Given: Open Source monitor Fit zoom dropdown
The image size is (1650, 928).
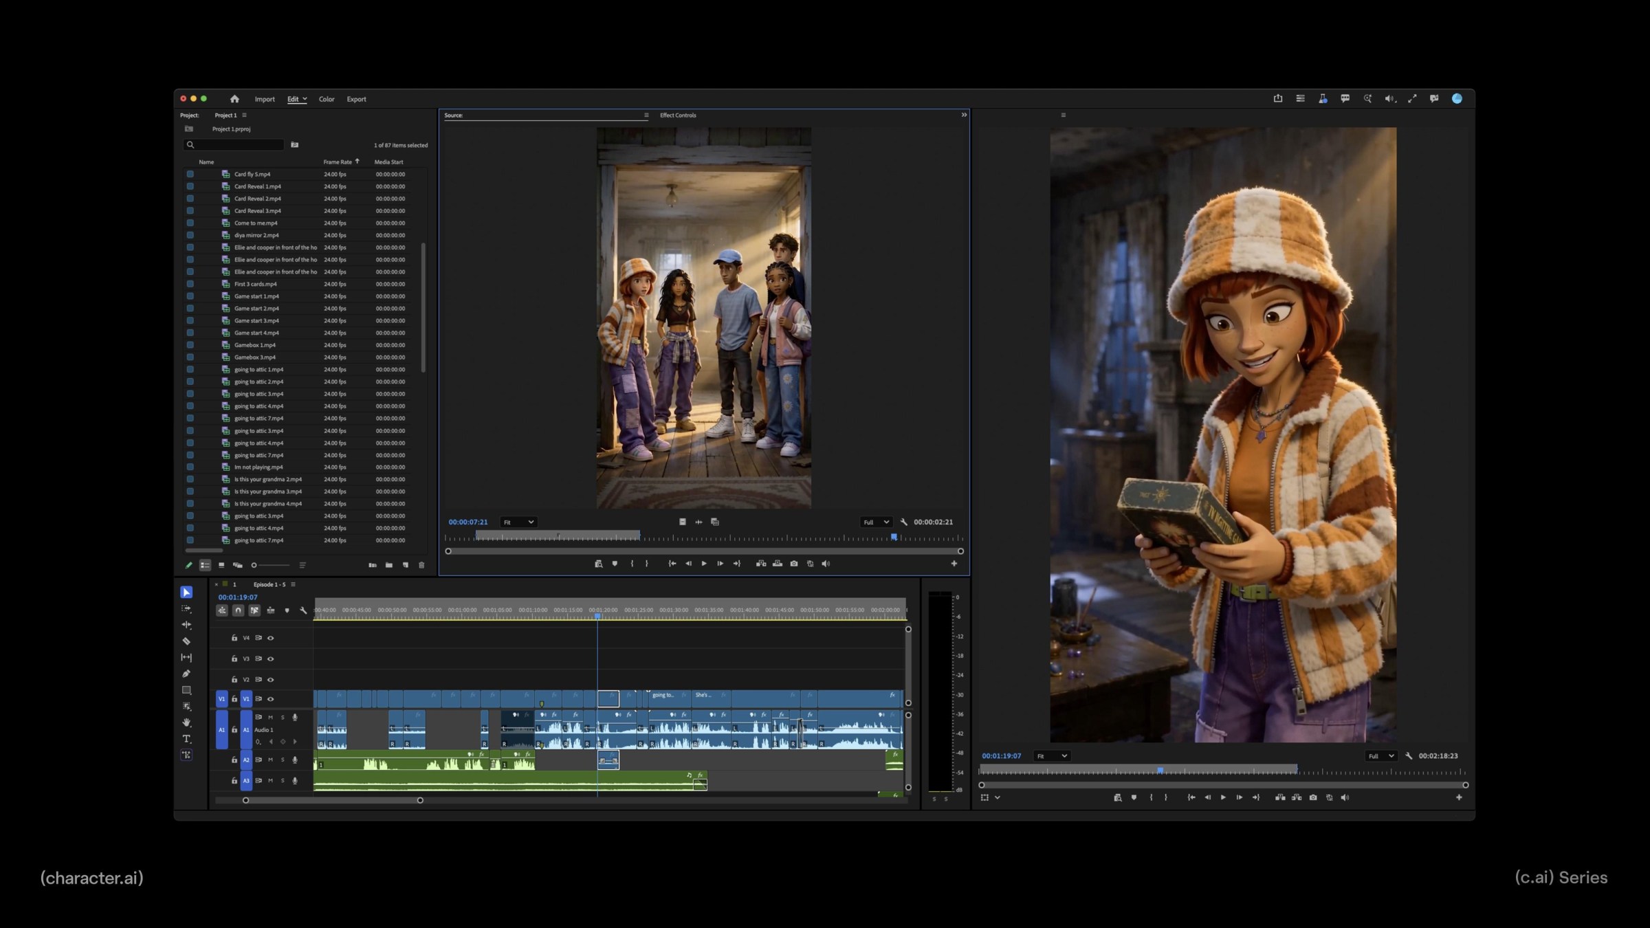Looking at the screenshot, I should click(518, 522).
